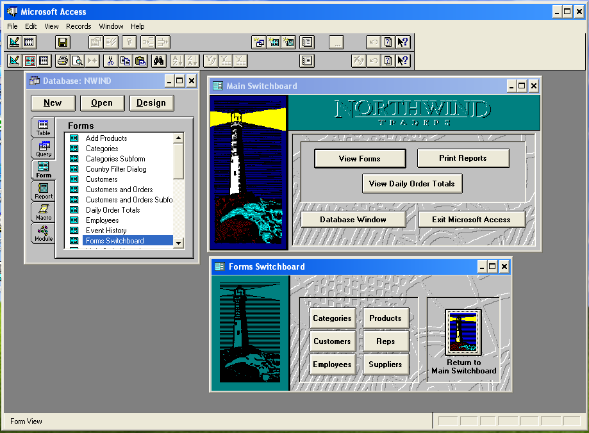Open the Edit menu
The width and height of the screenshot is (589, 433).
(31, 26)
